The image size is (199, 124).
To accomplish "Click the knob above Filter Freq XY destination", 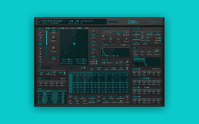I will point(93,31).
